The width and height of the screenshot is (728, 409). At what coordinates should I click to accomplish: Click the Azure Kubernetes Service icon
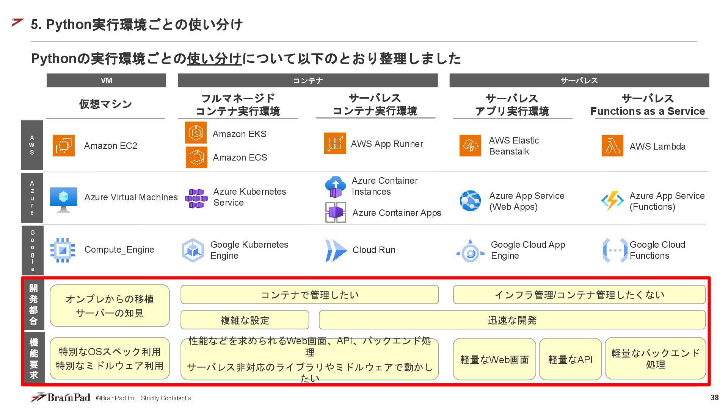pyautogui.click(x=196, y=198)
